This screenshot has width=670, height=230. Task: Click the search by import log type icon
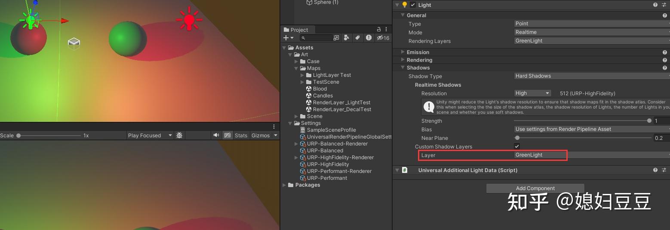point(369,38)
